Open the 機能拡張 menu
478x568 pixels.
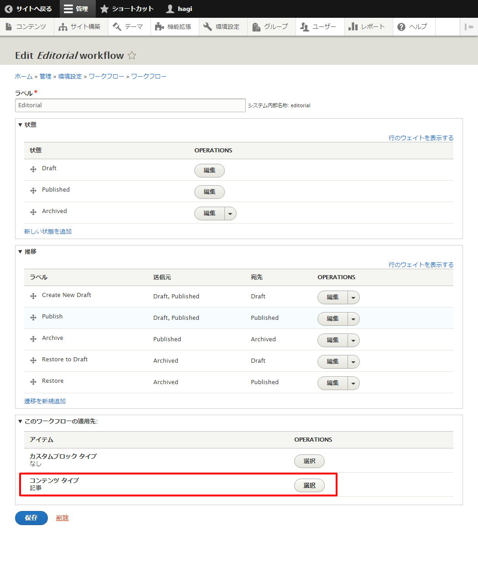[174, 26]
